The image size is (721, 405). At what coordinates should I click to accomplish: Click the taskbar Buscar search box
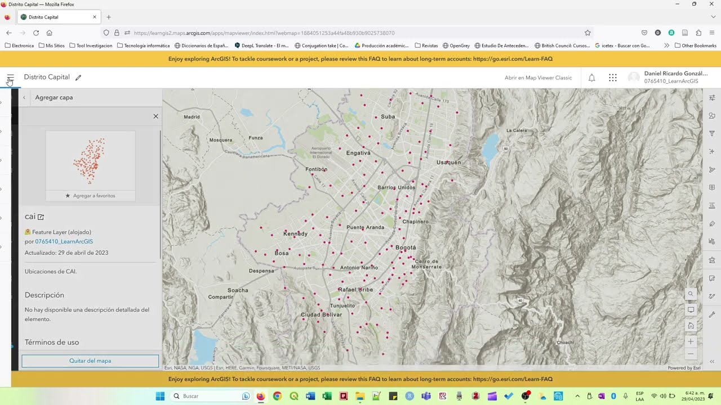pos(211,396)
